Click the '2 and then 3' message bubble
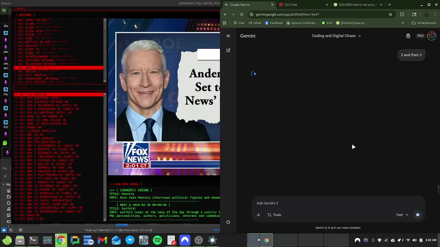 (411, 55)
